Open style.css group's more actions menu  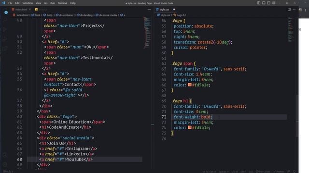294,9
